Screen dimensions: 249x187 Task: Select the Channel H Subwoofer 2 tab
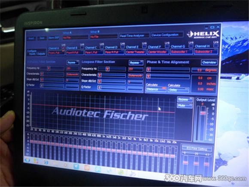pyautogui.click(x=206, y=52)
